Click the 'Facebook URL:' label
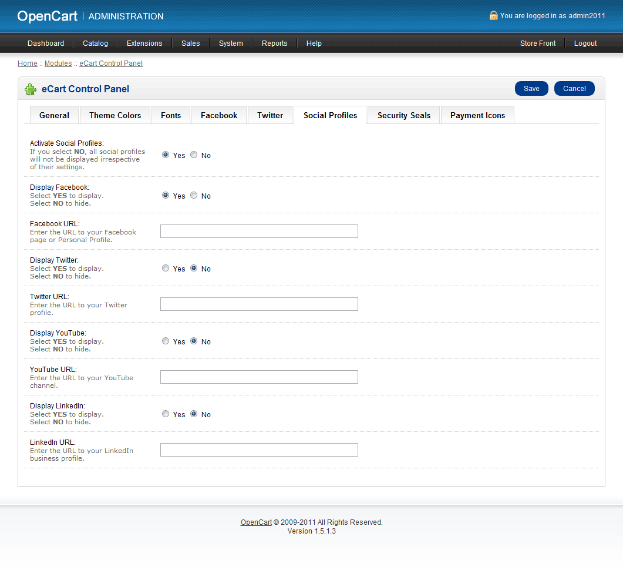623x570 pixels. [x=55, y=224]
